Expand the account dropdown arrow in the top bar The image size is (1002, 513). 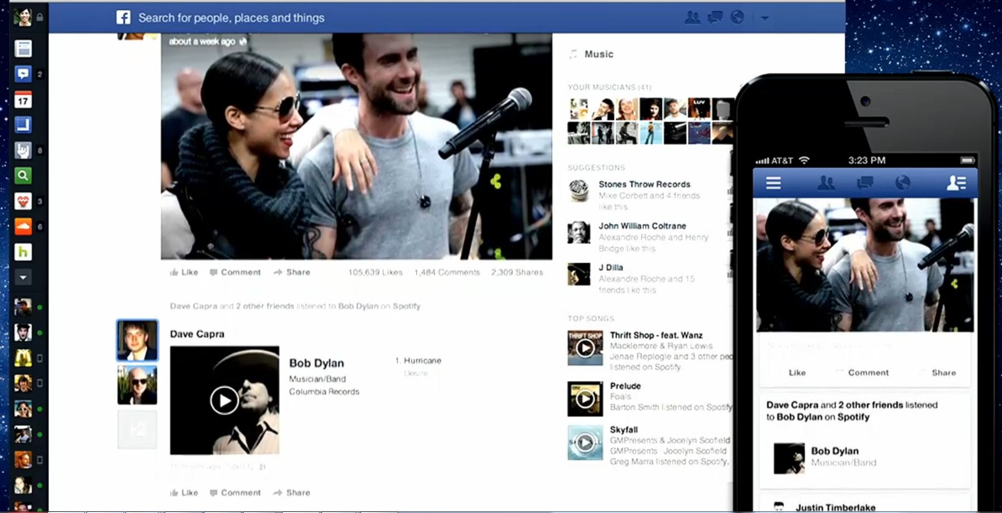[x=765, y=17]
